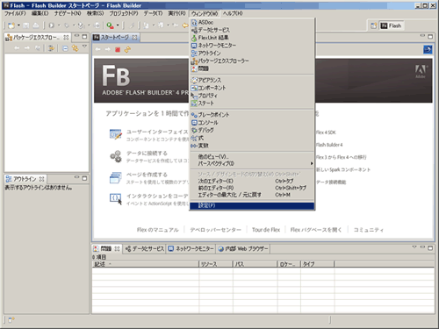The height and width of the screenshot is (329, 439).
Task: Choose ブレークポイント view in the menu
Action: coord(252,115)
